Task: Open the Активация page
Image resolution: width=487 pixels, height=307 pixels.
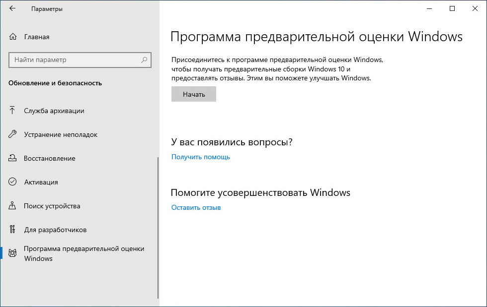Action: (41, 182)
